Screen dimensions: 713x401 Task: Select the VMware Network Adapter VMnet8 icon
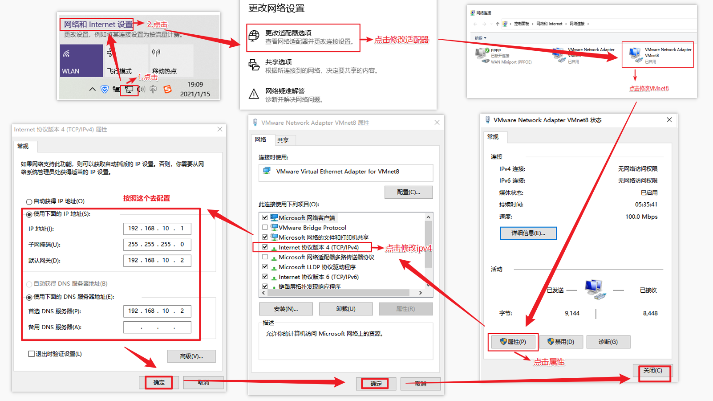(636, 55)
